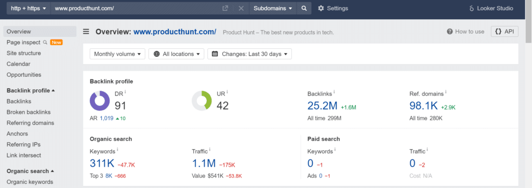The height and width of the screenshot is (188, 532).
Task: Open Page inspect in sidebar
Action: click(x=23, y=43)
